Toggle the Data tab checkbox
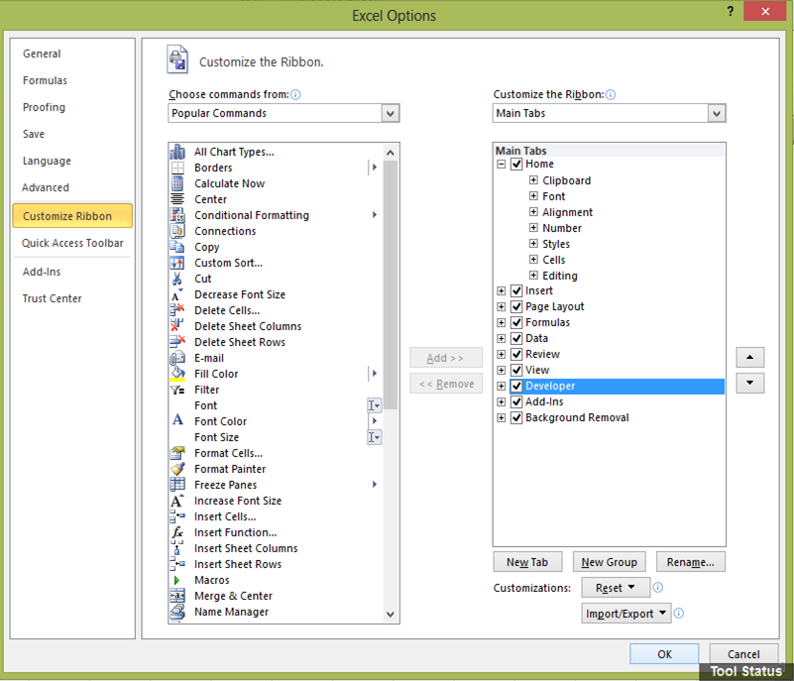Screen dimensions: 794x681 (516, 338)
